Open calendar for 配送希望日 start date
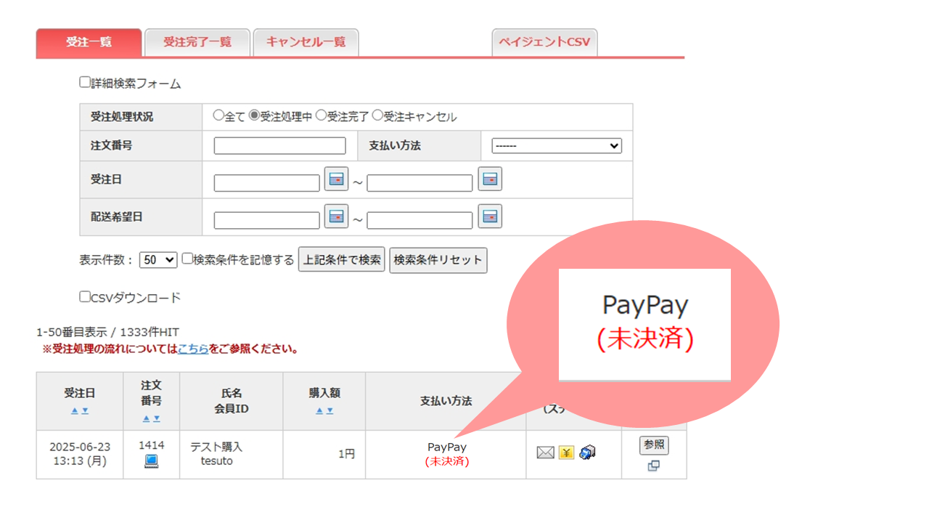This screenshot has height=523, width=929. [336, 216]
